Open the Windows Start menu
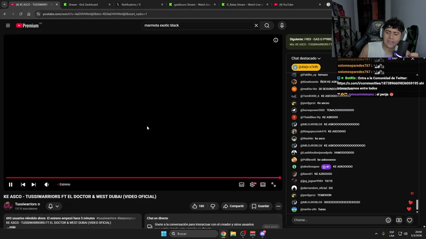The width and height of the screenshot is (426, 239). click(x=164, y=234)
